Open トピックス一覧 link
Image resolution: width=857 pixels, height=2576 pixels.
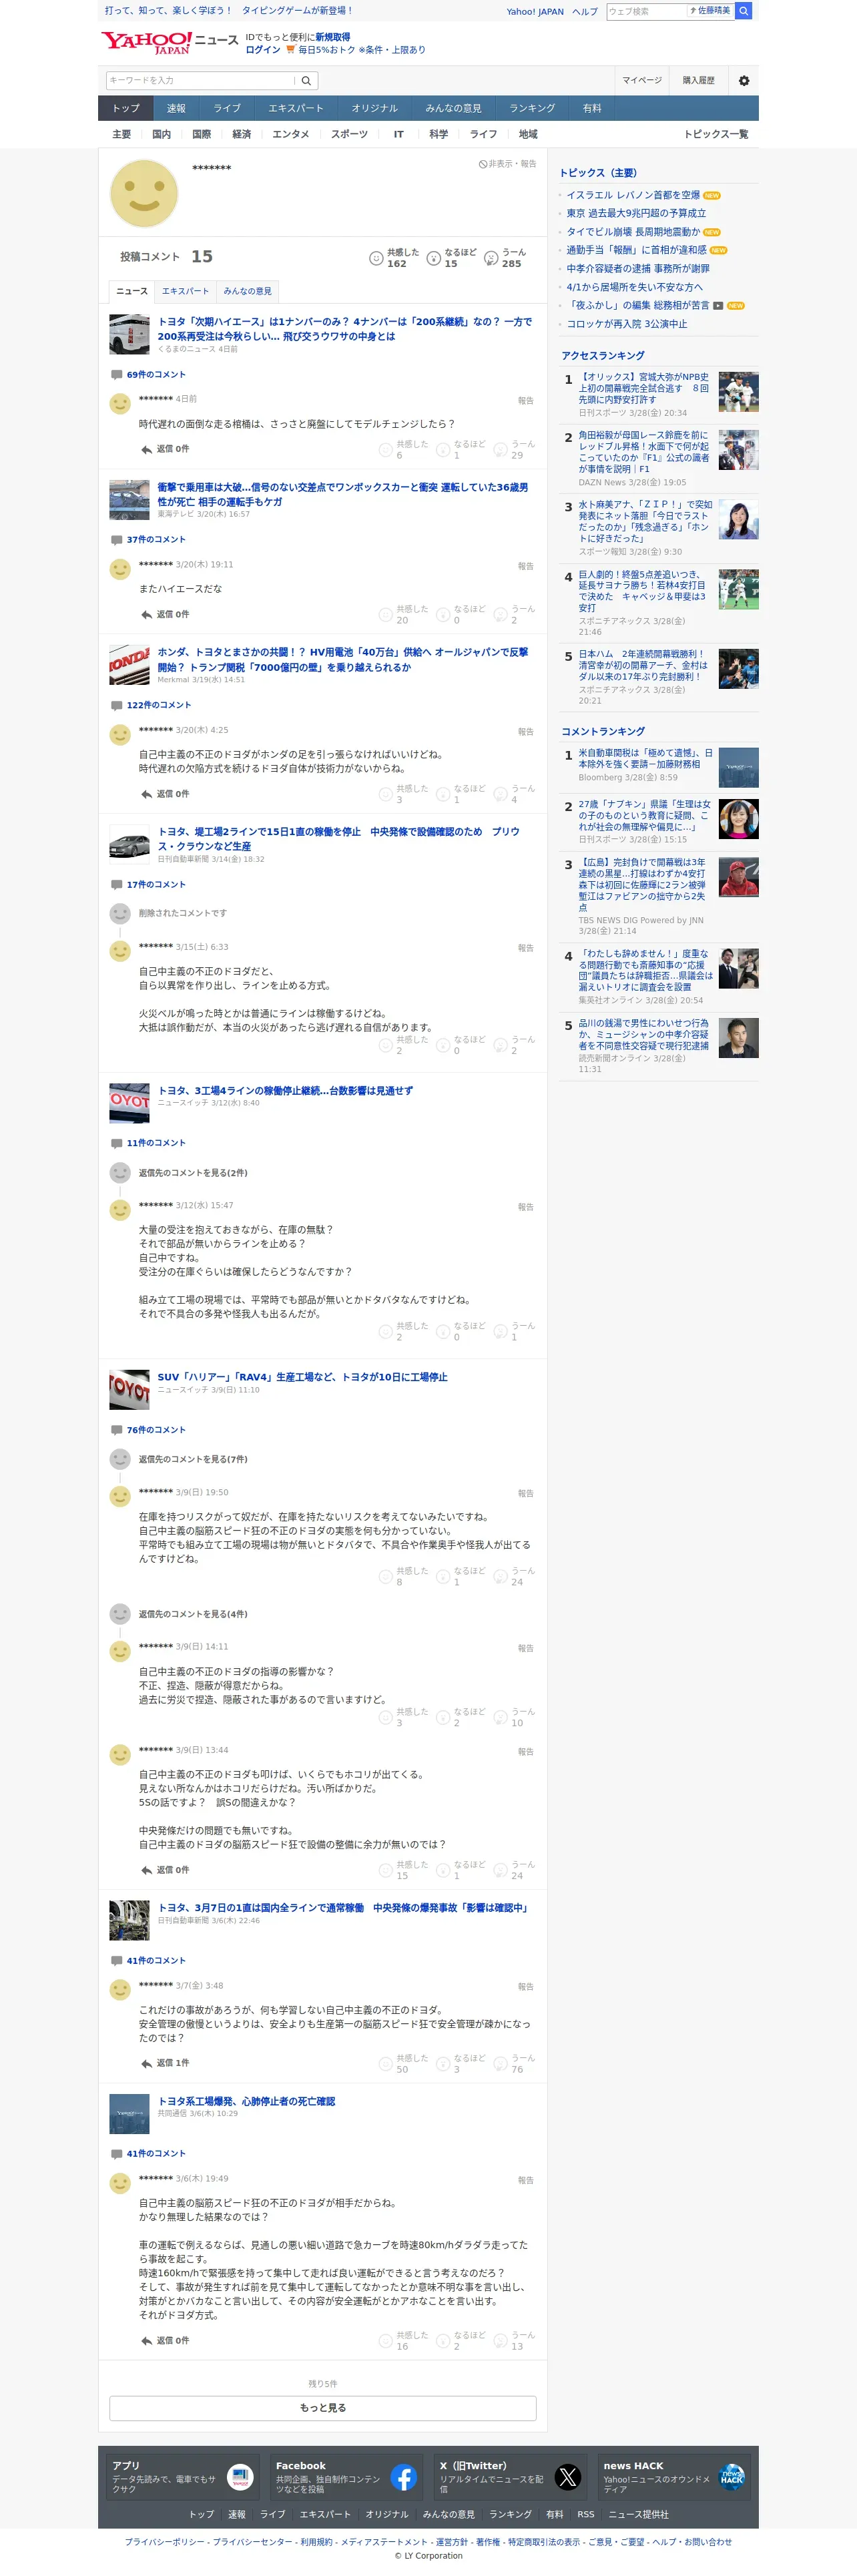[716, 134]
